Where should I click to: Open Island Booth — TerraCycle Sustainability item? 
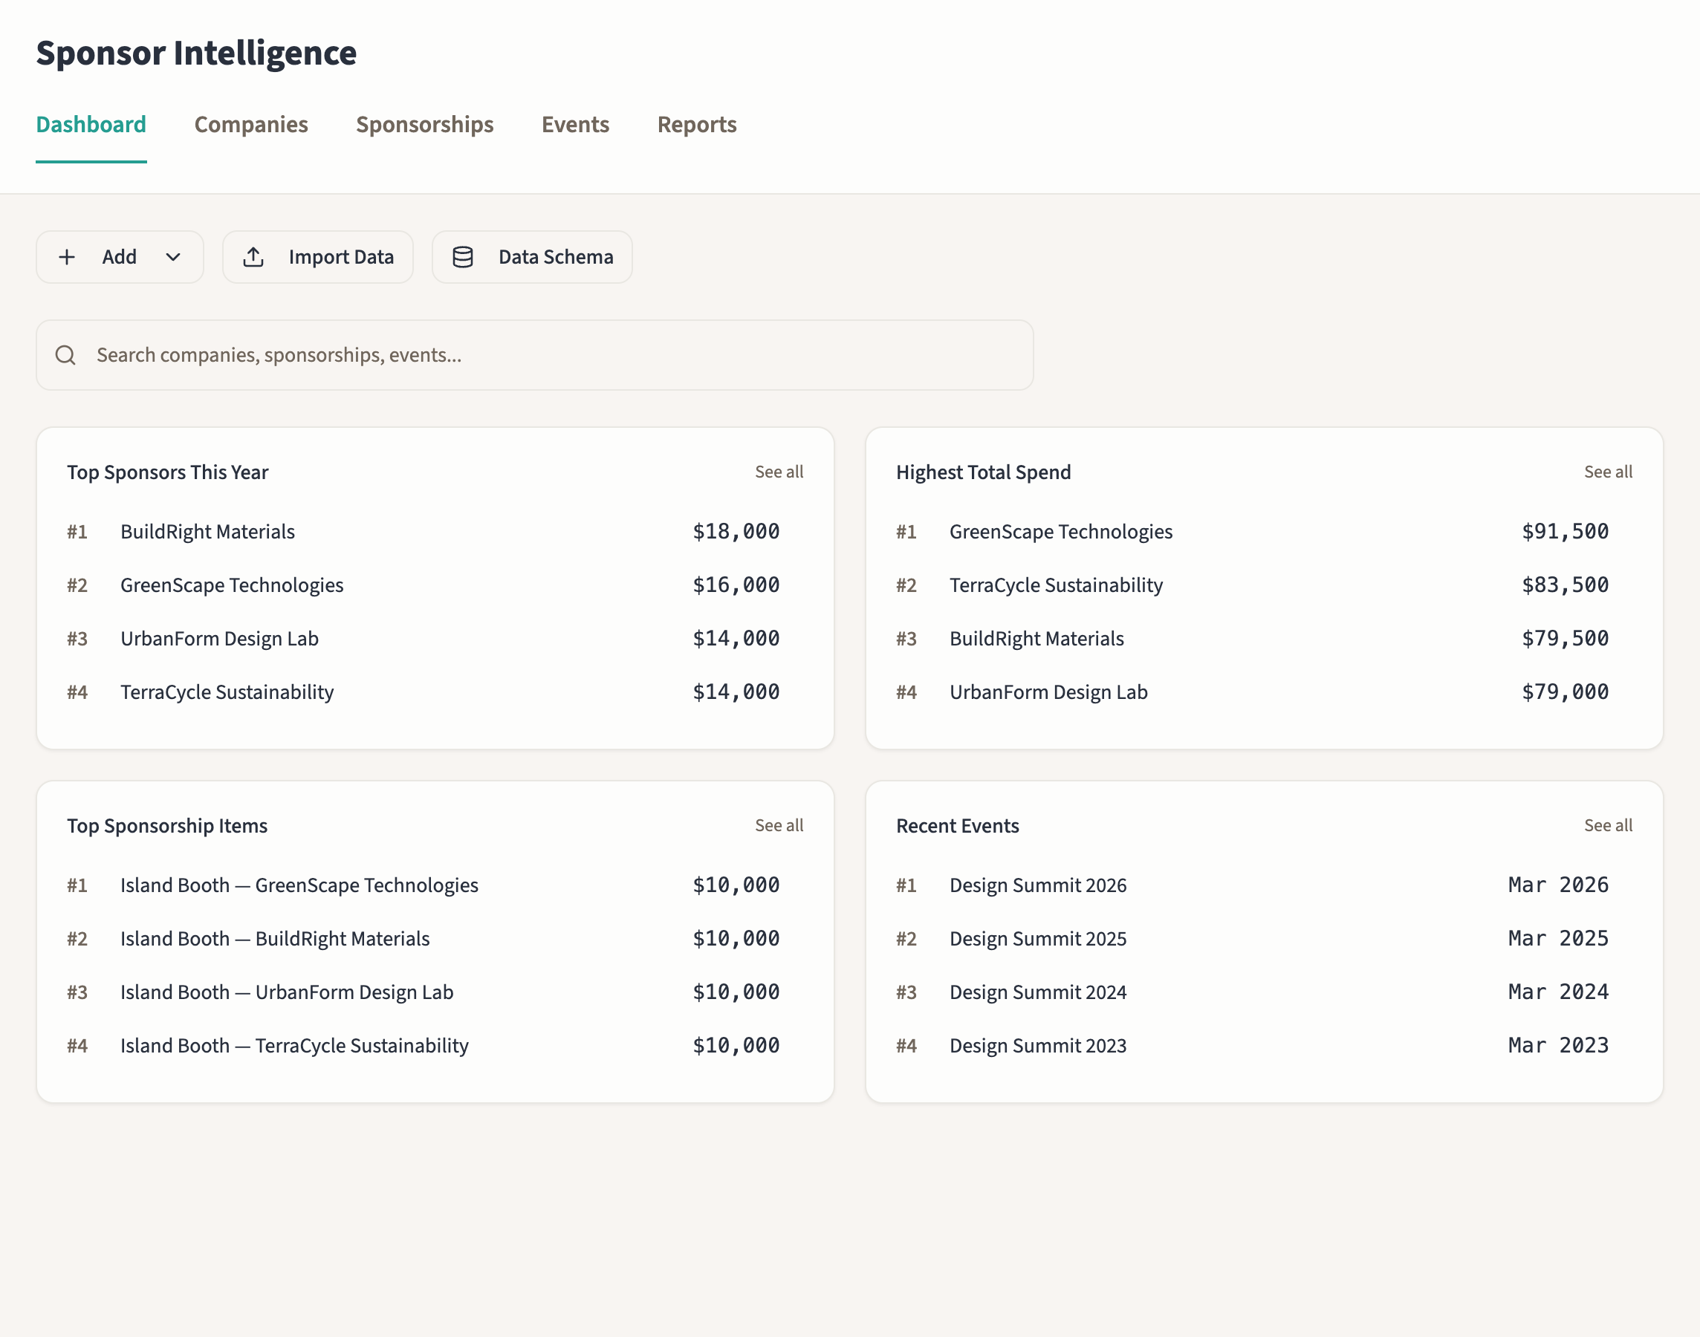pos(294,1046)
